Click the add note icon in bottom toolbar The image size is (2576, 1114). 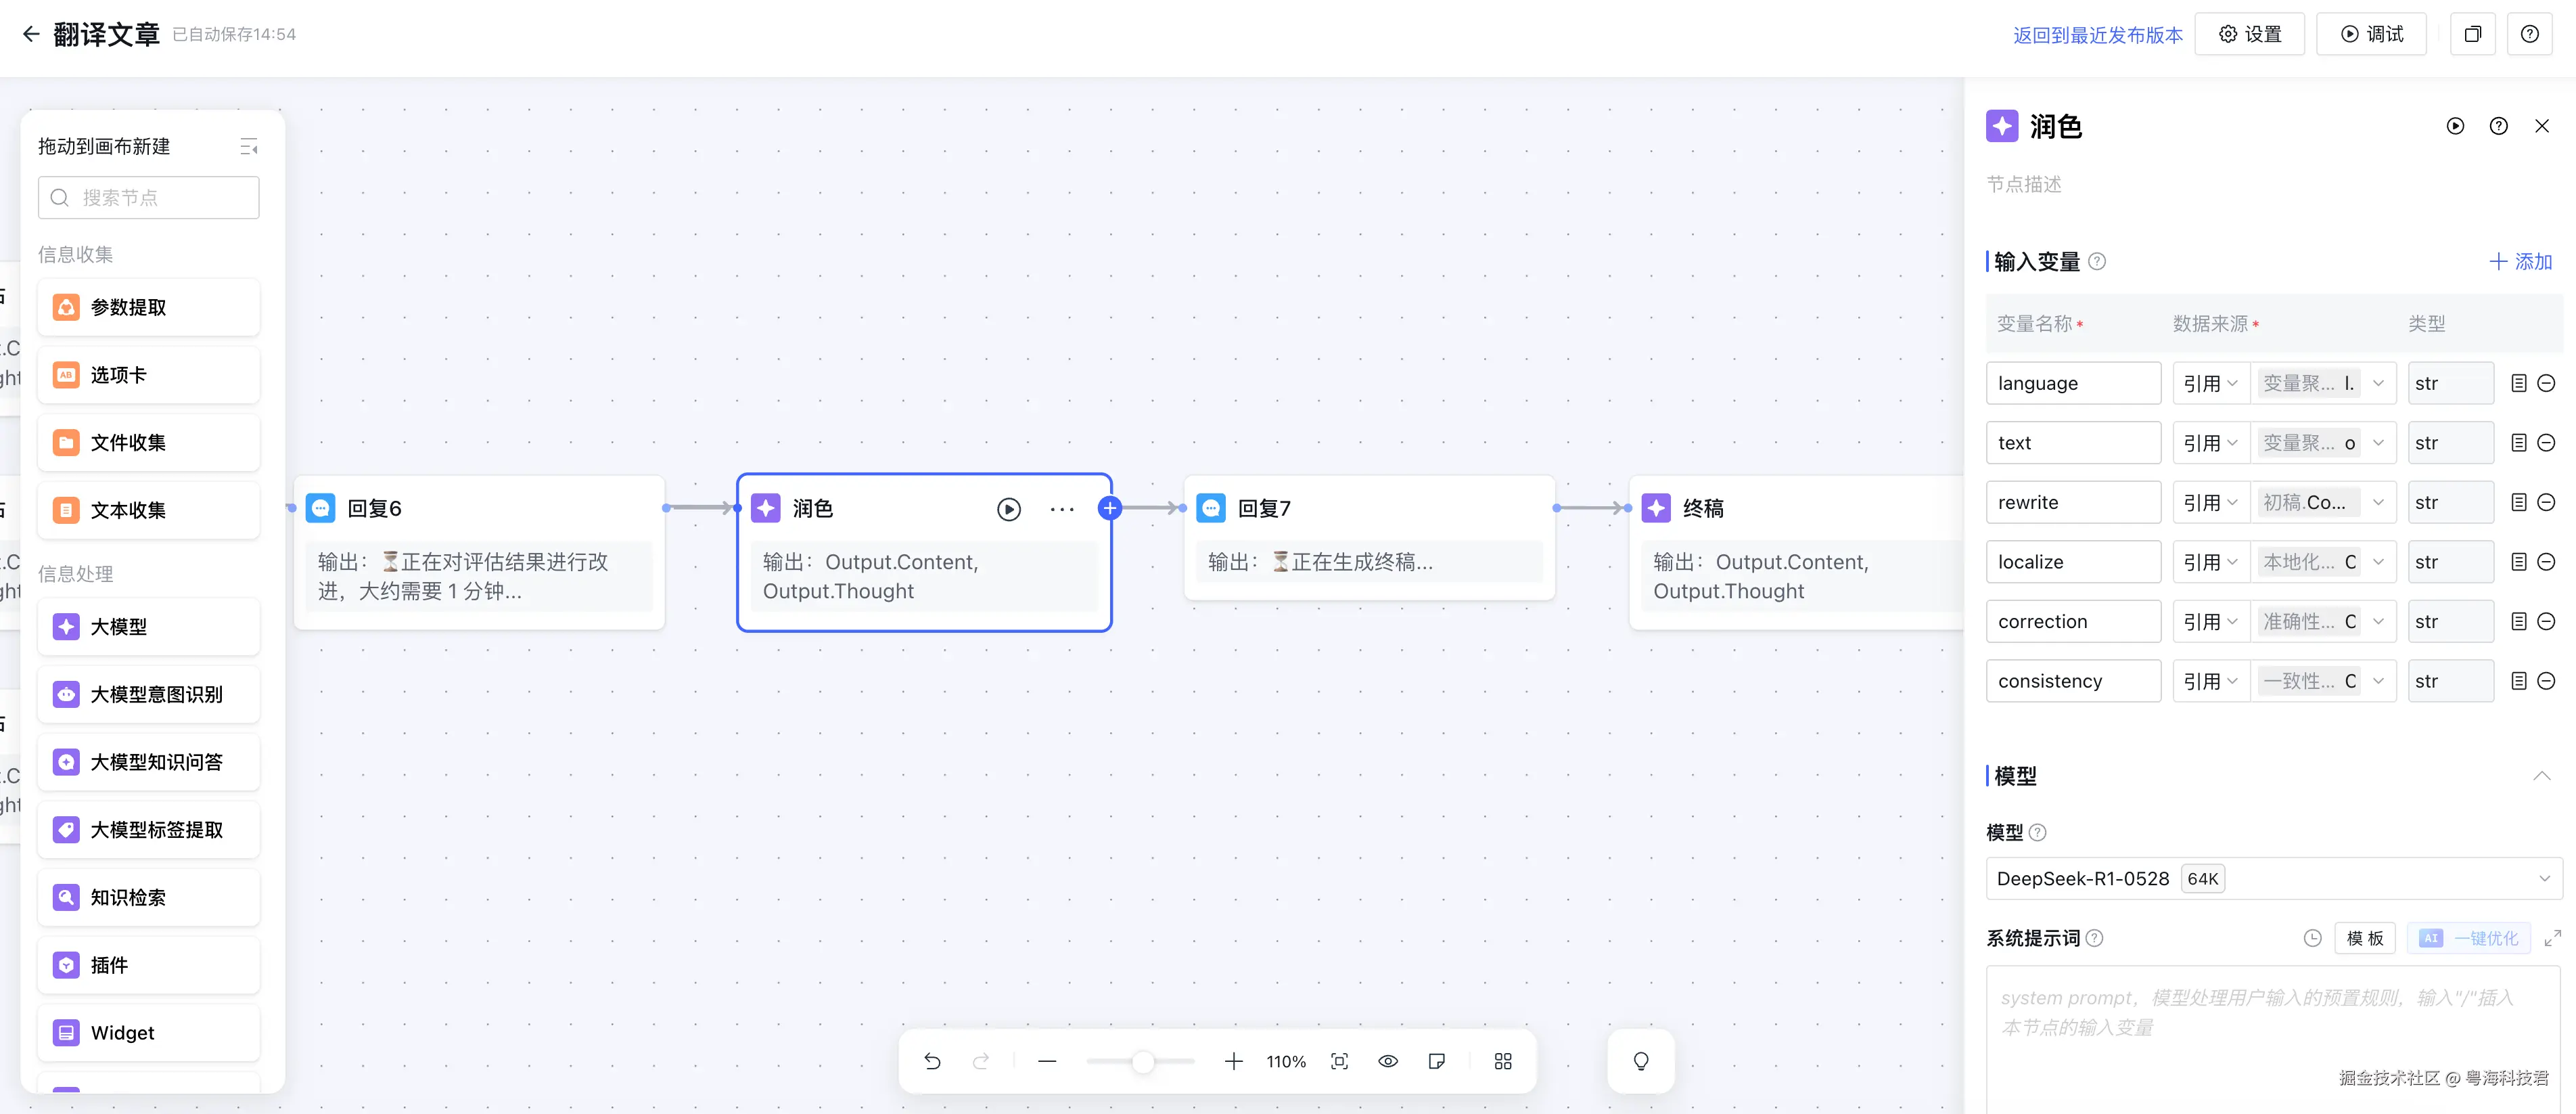pos(1436,1061)
